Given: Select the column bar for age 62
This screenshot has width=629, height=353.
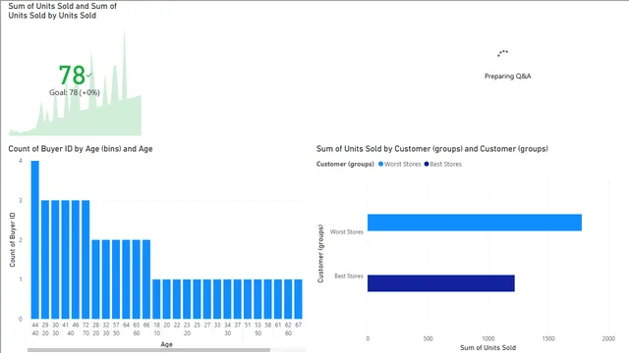Looking at the screenshot, I should pos(288,299).
